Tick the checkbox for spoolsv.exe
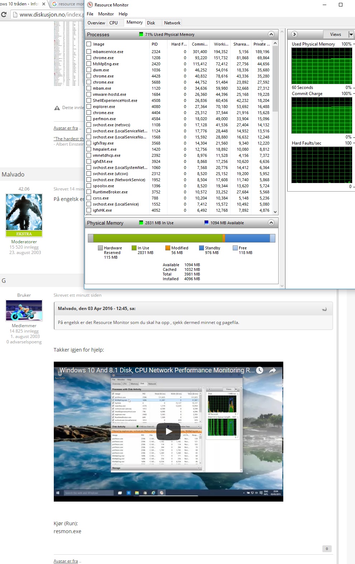Screen dimensions: 355x564 pos(89,186)
